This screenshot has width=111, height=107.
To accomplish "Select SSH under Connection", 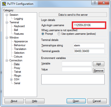I will [17, 79].
